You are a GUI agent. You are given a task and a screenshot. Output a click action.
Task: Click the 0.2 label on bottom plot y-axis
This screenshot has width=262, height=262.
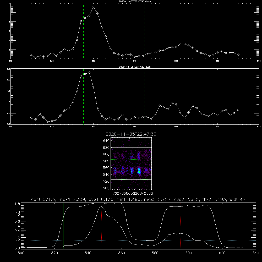click(17, 240)
